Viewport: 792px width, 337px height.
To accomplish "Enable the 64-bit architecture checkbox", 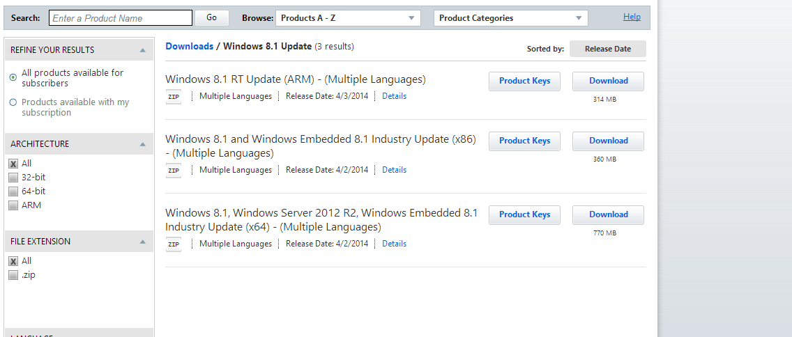I will tap(13, 191).
